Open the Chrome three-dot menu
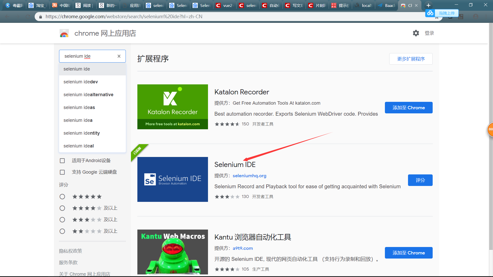Image resolution: width=493 pixels, height=277 pixels. click(486, 17)
